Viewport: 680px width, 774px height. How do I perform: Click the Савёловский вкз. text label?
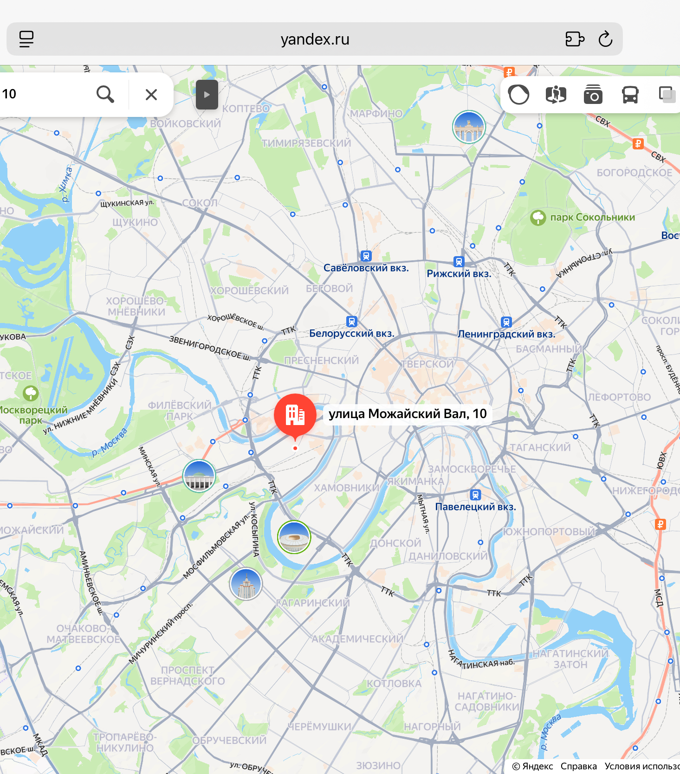(x=366, y=268)
